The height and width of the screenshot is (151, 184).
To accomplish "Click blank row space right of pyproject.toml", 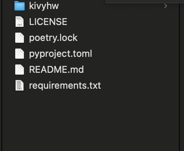I will coord(135,54).
